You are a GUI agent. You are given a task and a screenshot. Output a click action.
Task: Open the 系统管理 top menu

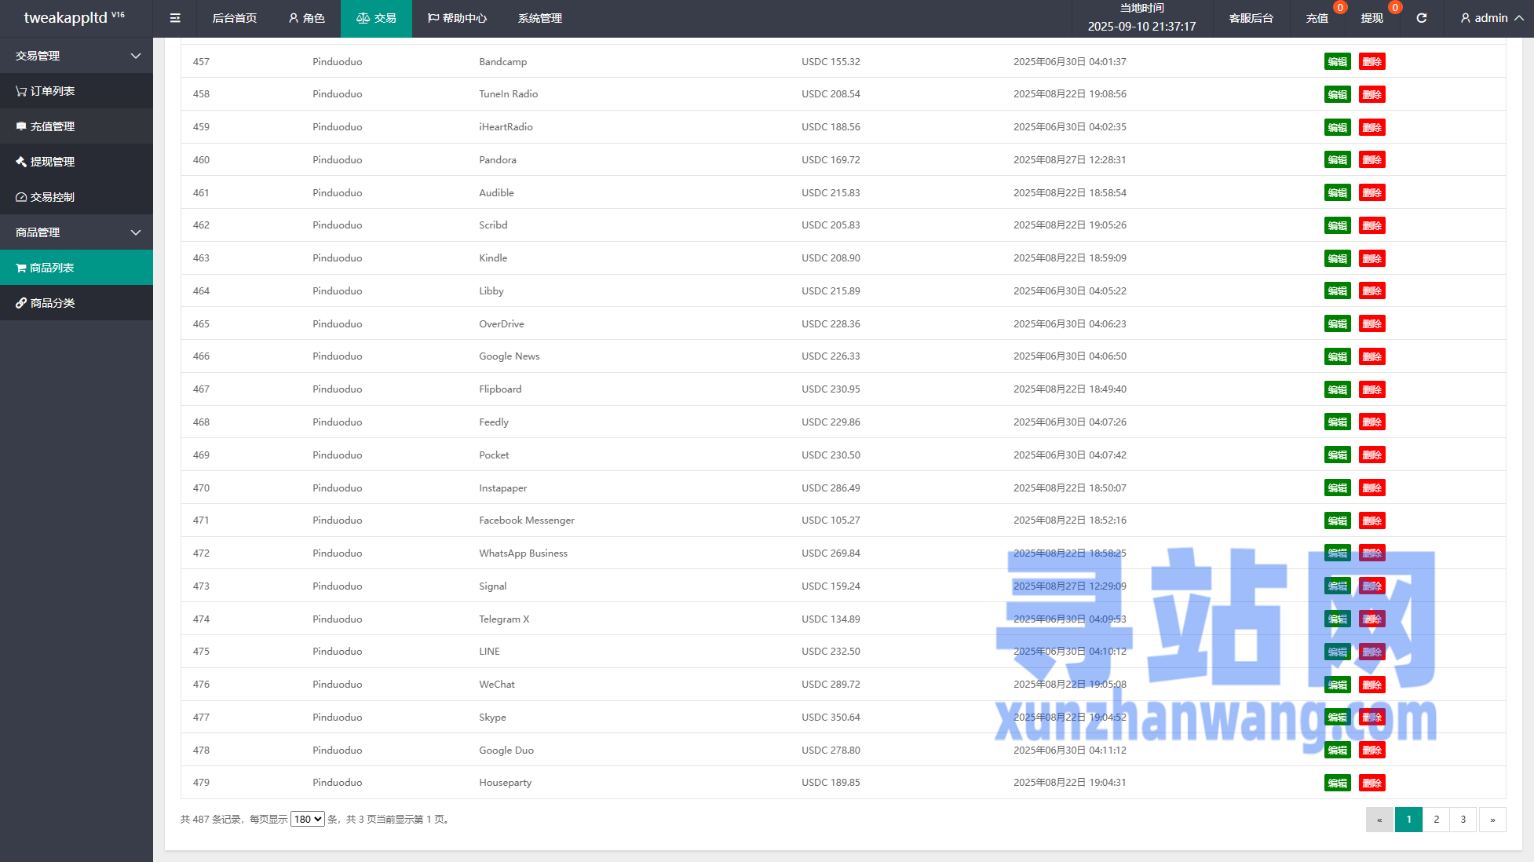click(540, 18)
